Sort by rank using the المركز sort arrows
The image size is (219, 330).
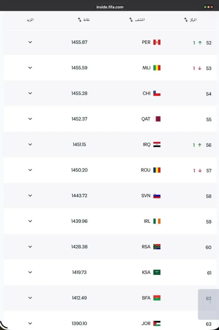pyautogui.click(x=186, y=20)
